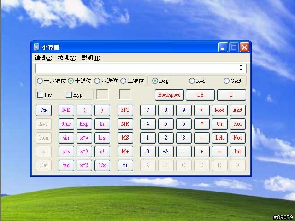The image size is (295, 221).
Task: Click the CE clear entry button
Action: pyautogui.click(x=200, y=95)
